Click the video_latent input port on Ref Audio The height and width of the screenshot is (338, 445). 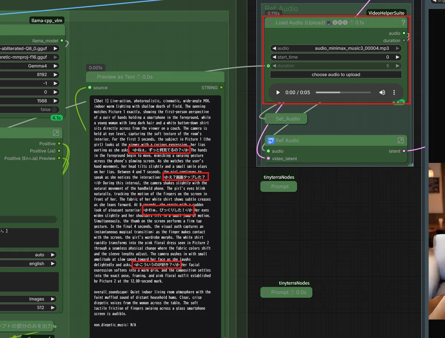click(x=268, y=158)
